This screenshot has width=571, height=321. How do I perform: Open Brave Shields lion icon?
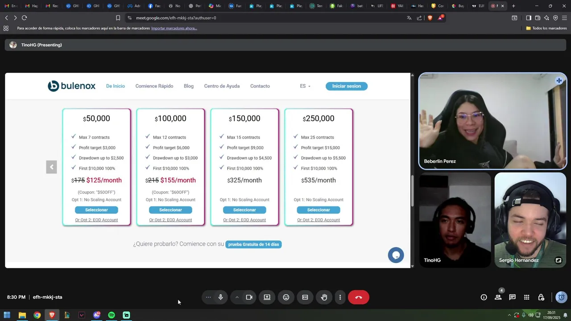click(x=430, y=18)
